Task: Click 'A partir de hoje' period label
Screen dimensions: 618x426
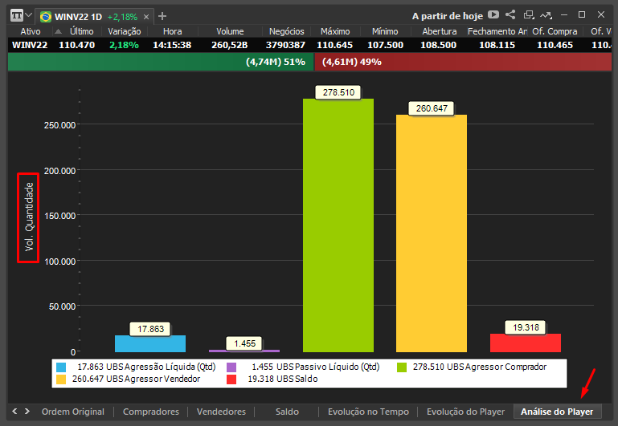Action: click(448, 16)
